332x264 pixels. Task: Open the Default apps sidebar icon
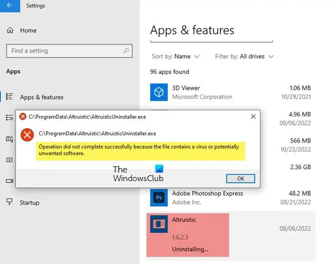coord(9,117)
